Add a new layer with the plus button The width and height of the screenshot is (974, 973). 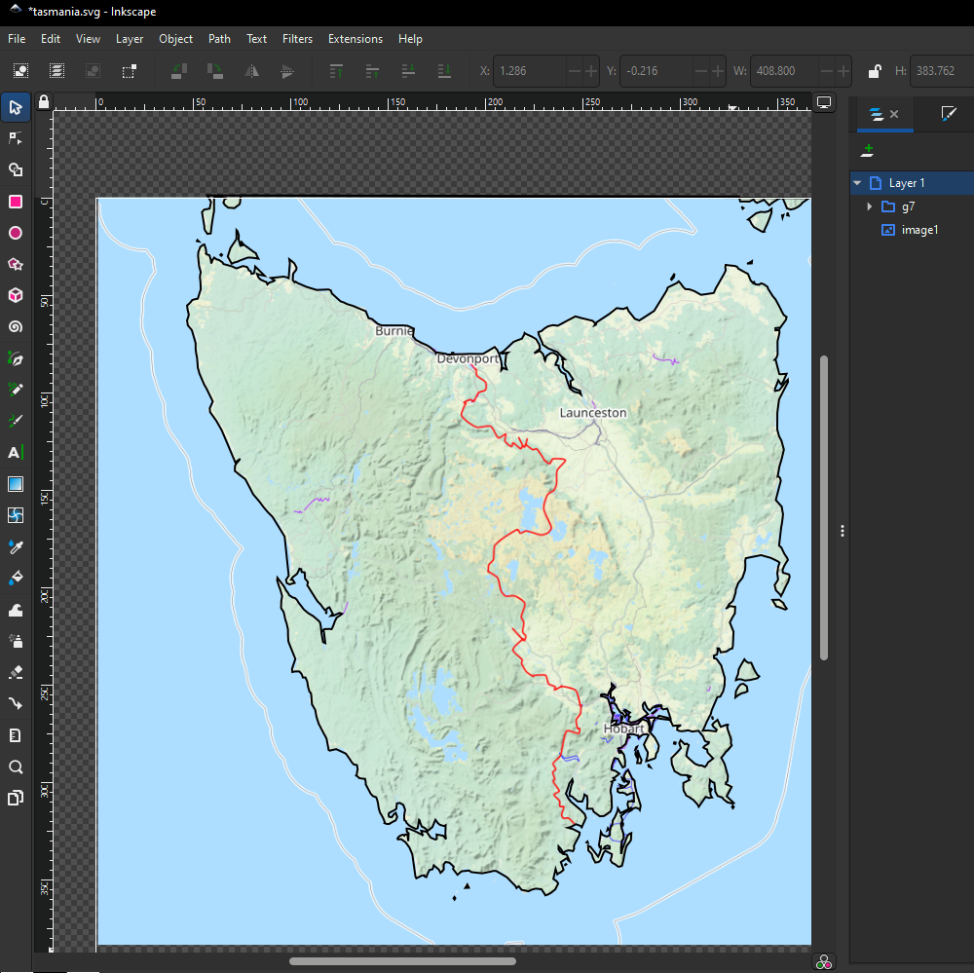pos(867,150)
